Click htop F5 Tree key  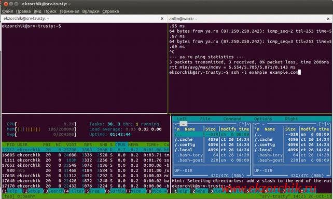(92, 191)
